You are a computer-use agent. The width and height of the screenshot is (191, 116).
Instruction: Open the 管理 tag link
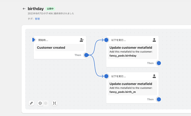(x=37, y=19)
